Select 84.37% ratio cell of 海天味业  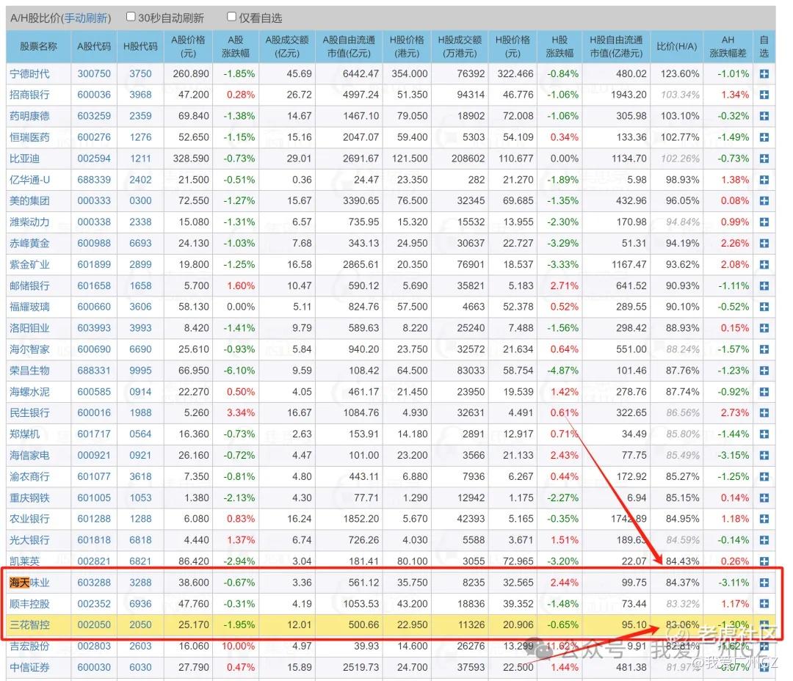click(682, 583)
